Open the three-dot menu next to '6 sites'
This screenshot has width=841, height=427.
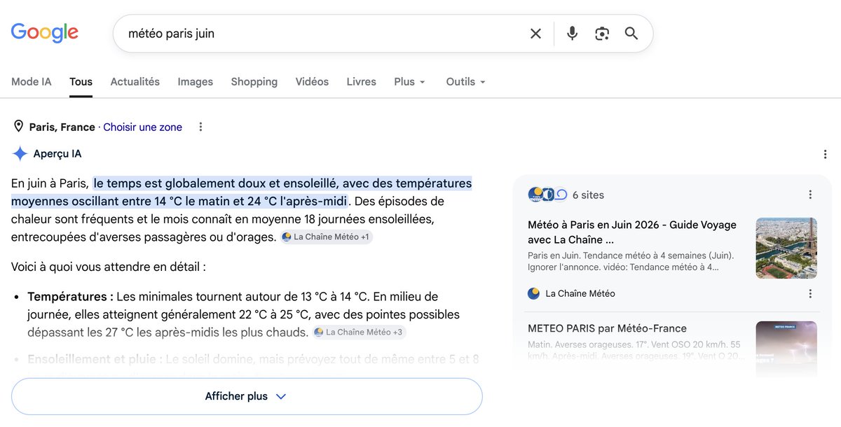(x=810, y=195)
